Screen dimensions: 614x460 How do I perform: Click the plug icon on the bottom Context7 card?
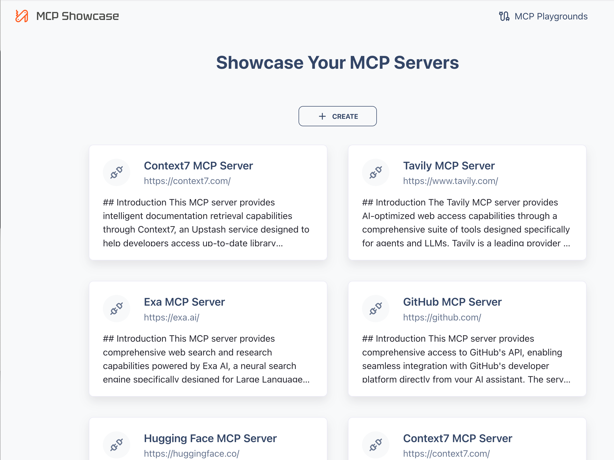(375, 444)
